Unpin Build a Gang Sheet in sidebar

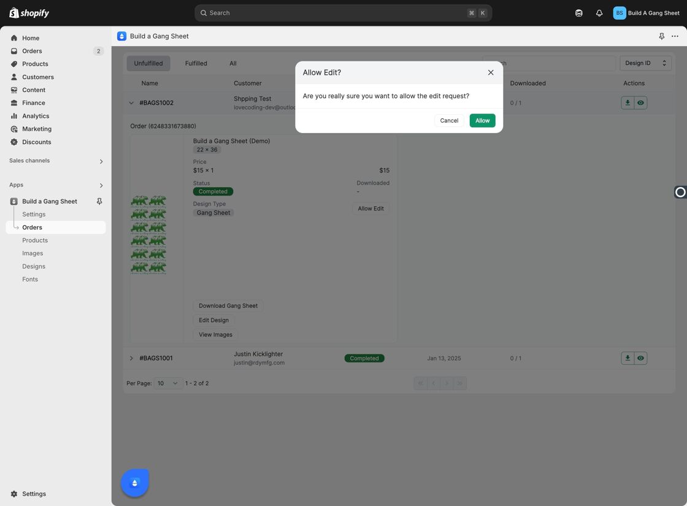click(x=99, y=202)
